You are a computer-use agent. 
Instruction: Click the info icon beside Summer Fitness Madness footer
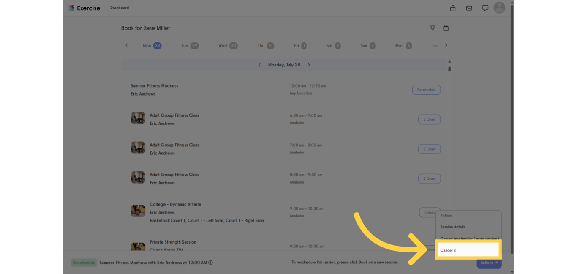210,263
